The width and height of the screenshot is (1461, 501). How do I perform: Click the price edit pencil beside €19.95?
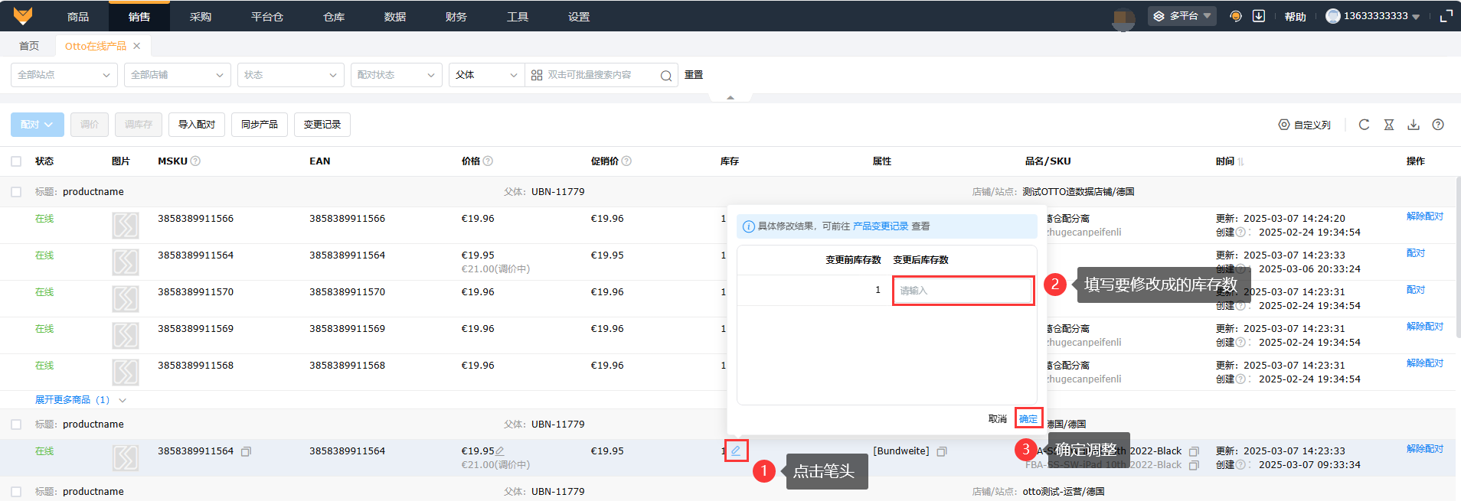click(500, 451)
